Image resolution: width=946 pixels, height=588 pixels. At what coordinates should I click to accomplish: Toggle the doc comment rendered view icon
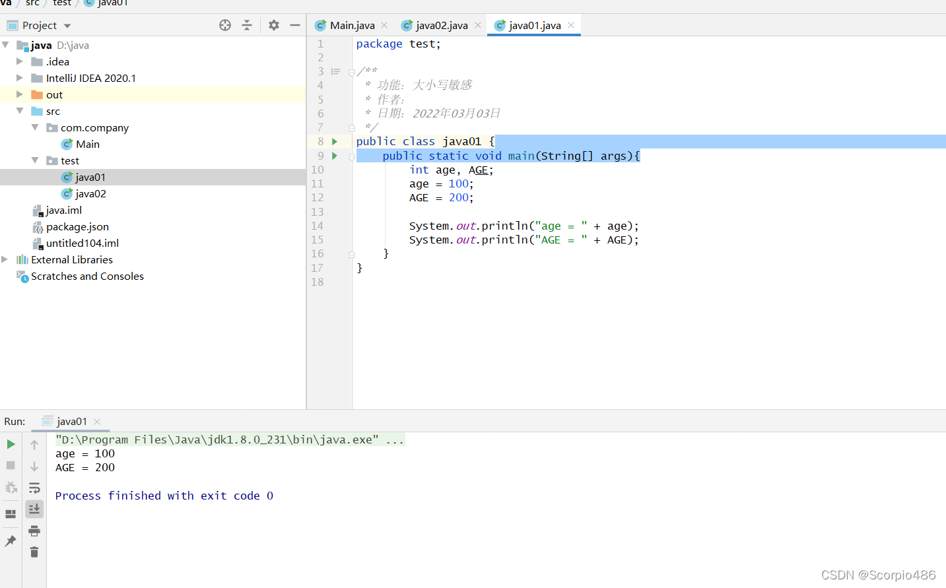point(335,71)
